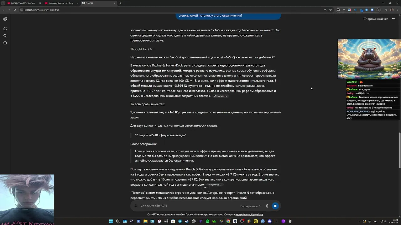
Task: Open the настройки cookie-файлов link
Action: (x=249, y=215)
